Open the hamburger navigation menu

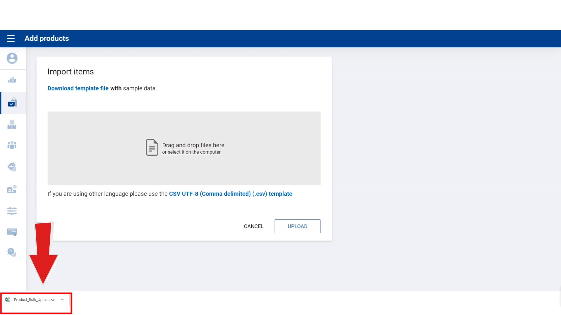pyautogui.click(x=11, y=38)
